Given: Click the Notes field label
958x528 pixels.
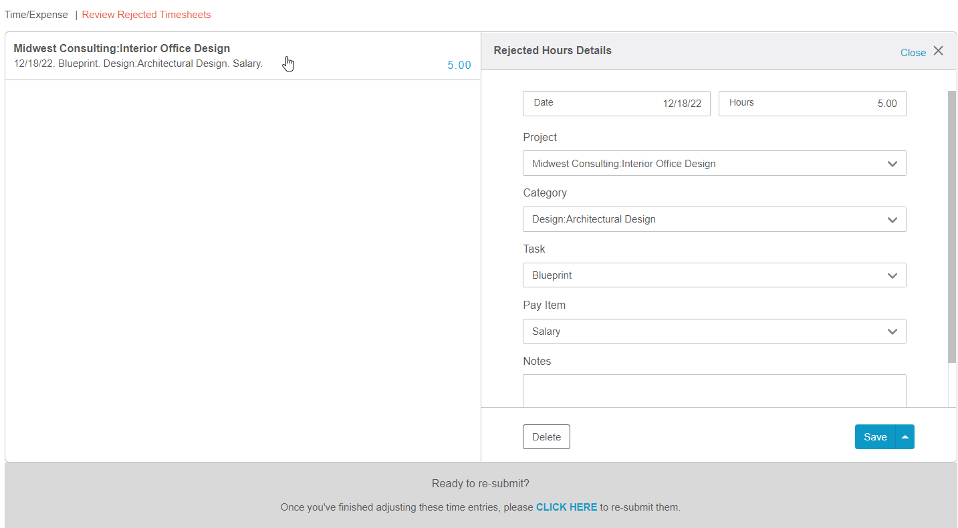Looking at the screenshot, I should tap(537, 362).
